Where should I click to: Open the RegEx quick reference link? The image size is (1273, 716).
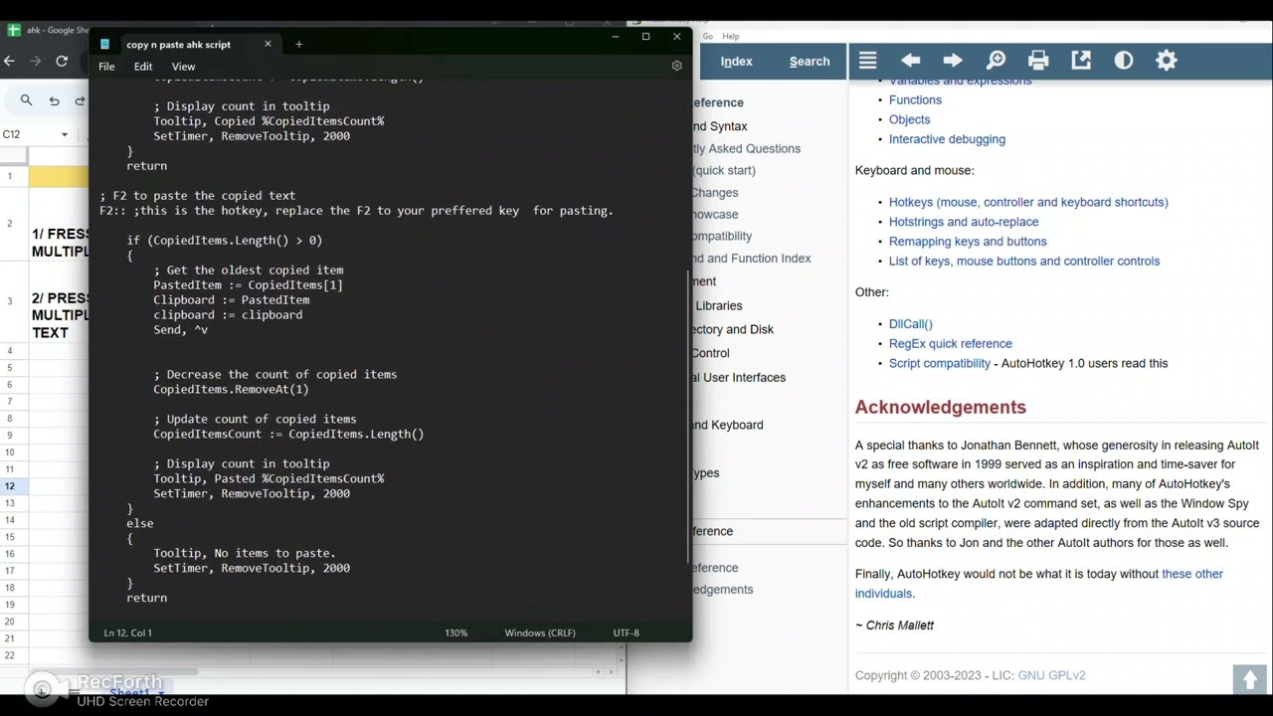pos(950,344)
